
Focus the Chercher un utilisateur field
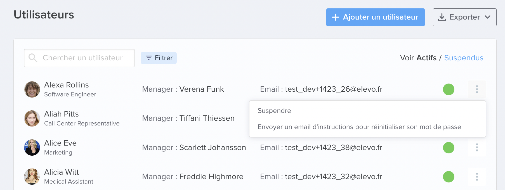tap(79, 58)
